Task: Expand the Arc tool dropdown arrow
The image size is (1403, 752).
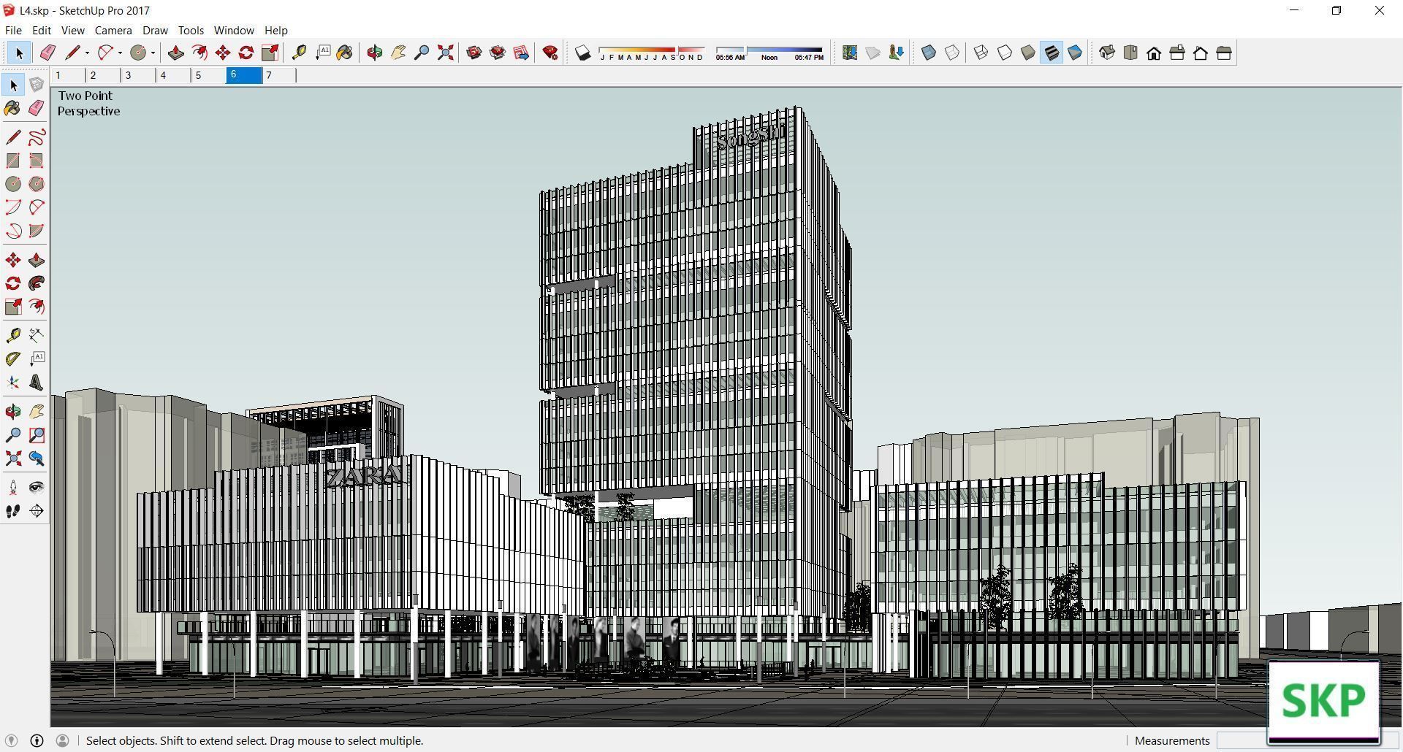Action: click(x=120, y=53)
